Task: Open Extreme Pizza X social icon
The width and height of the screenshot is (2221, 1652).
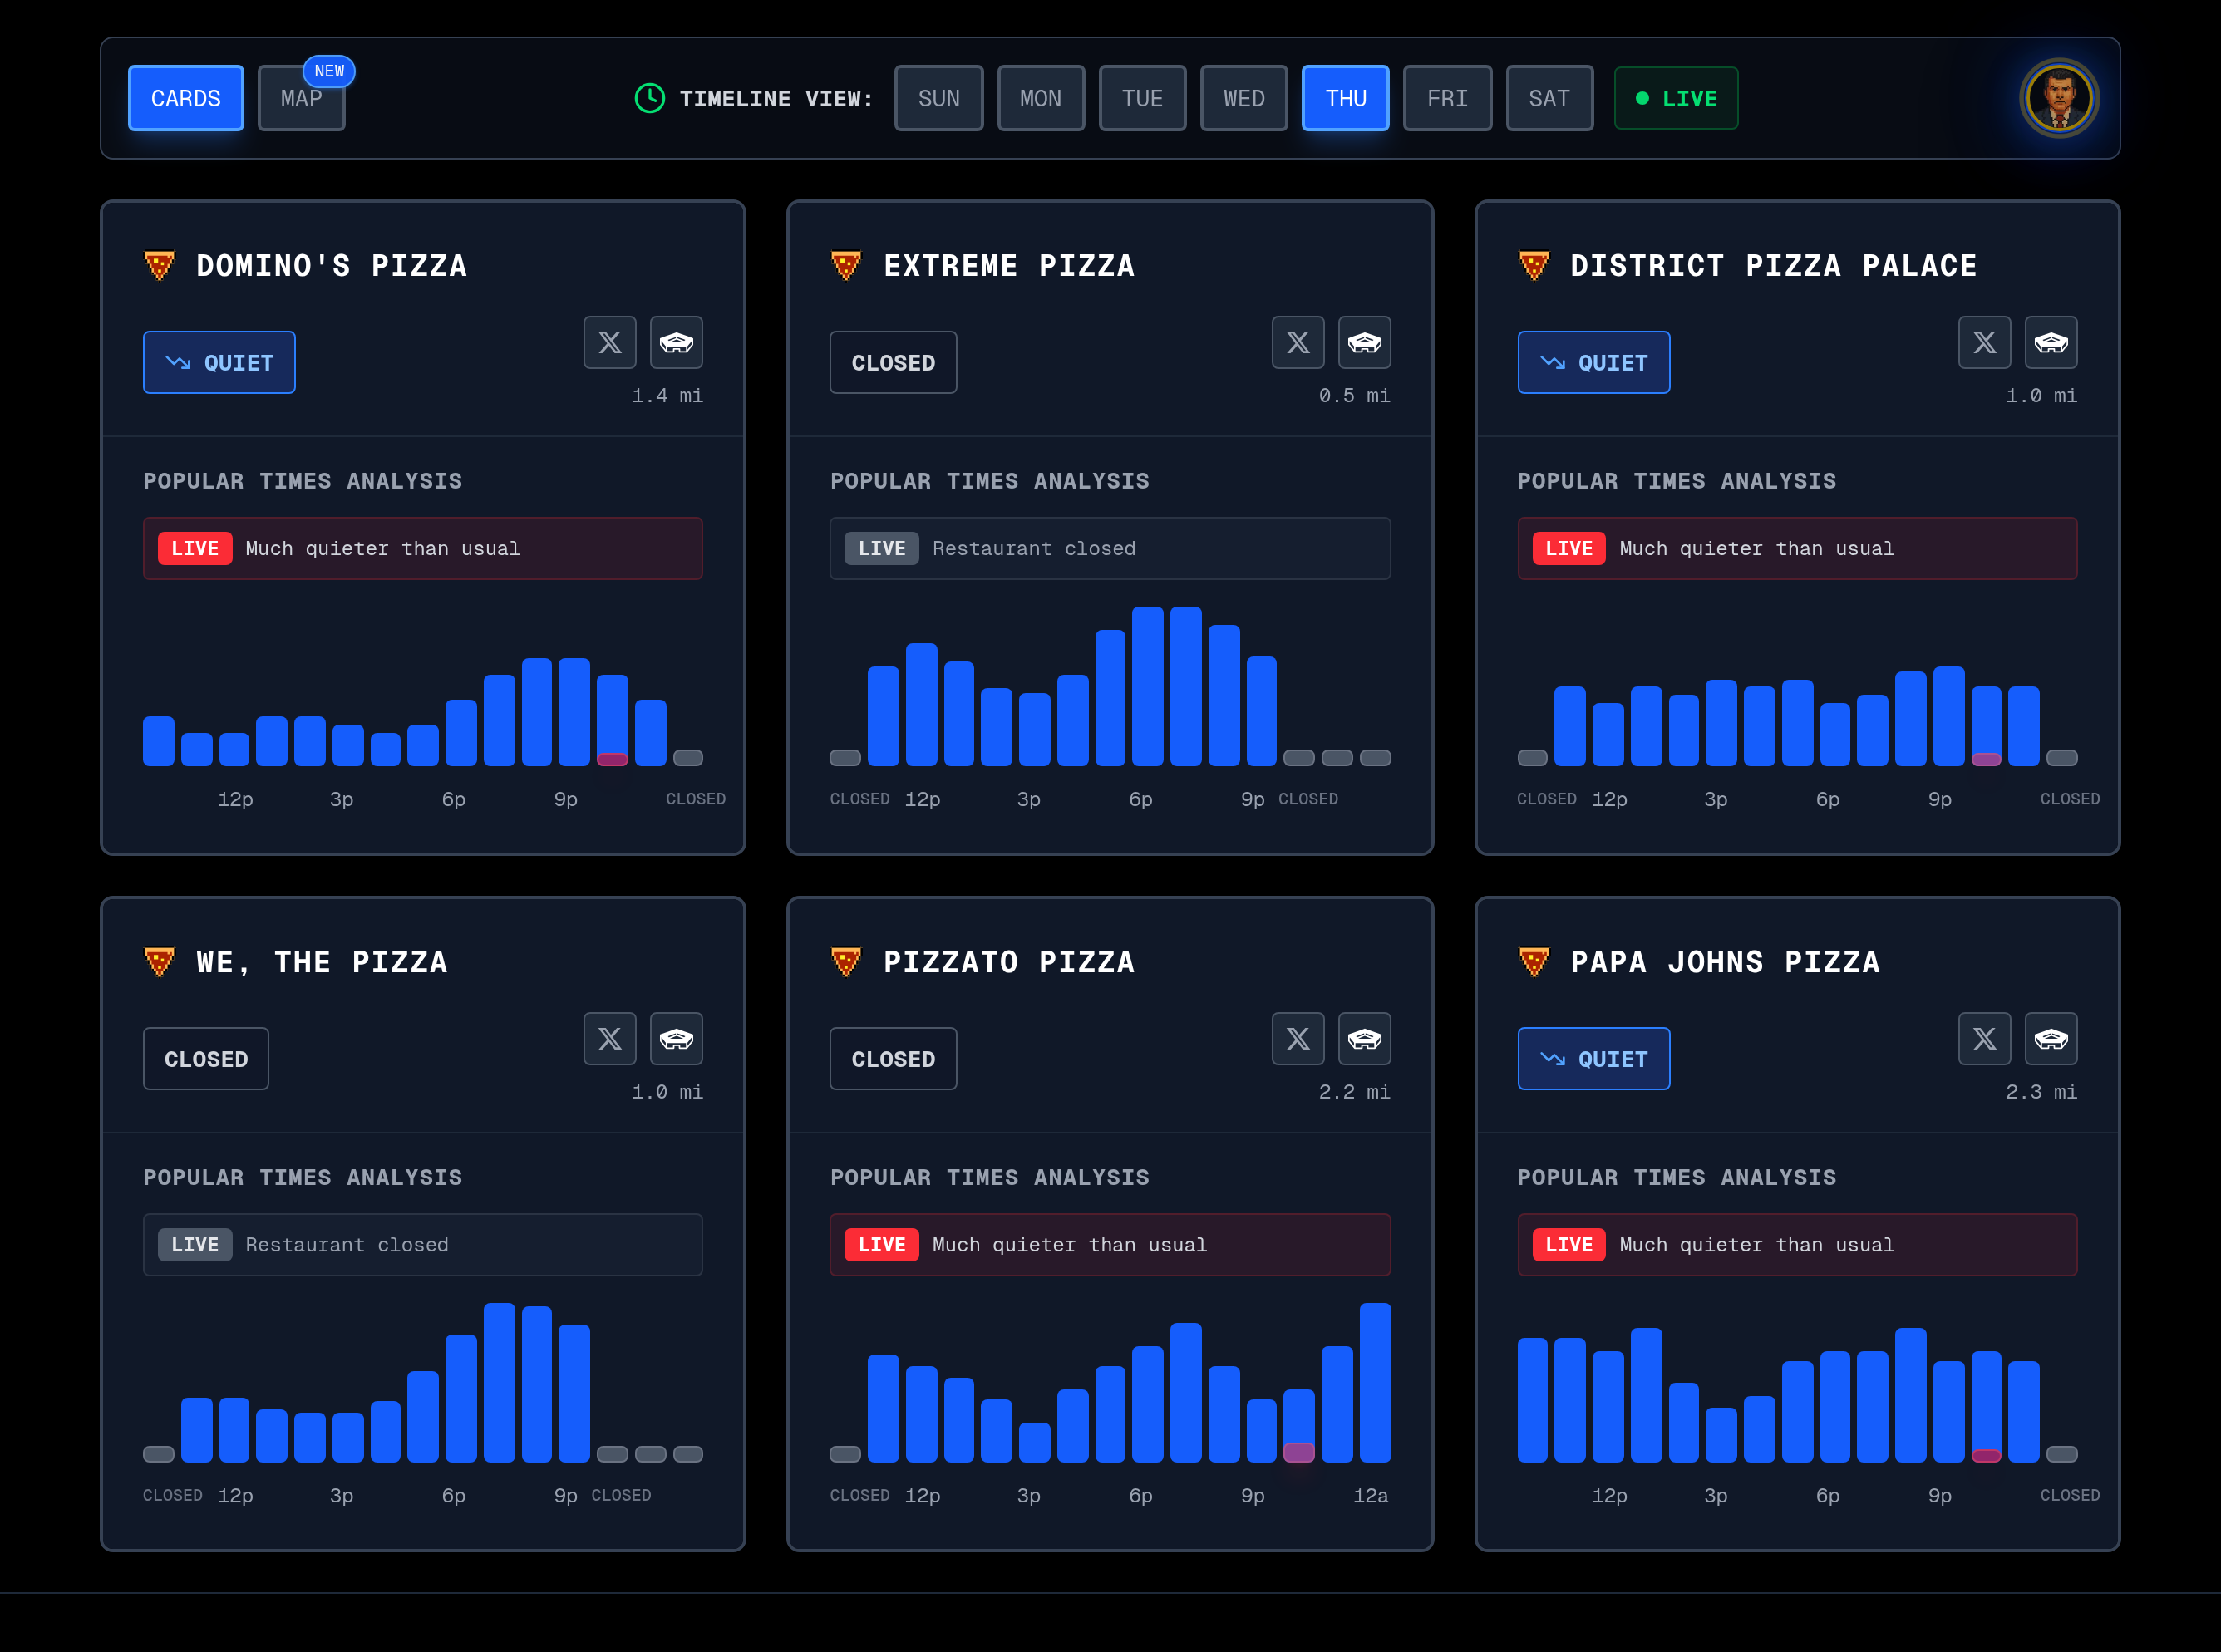Action: pos(1297,343)
